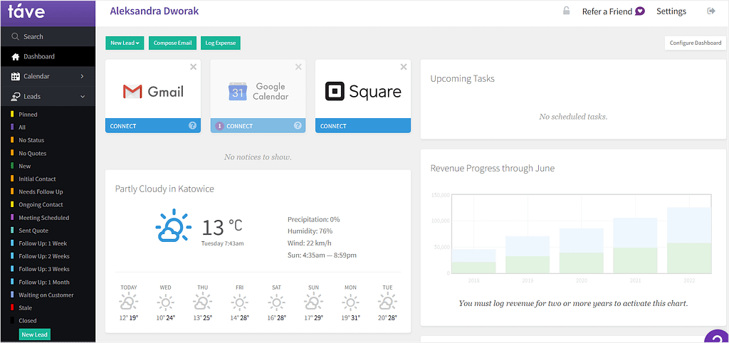Open help for Google Calendar connect

[298, 125]
